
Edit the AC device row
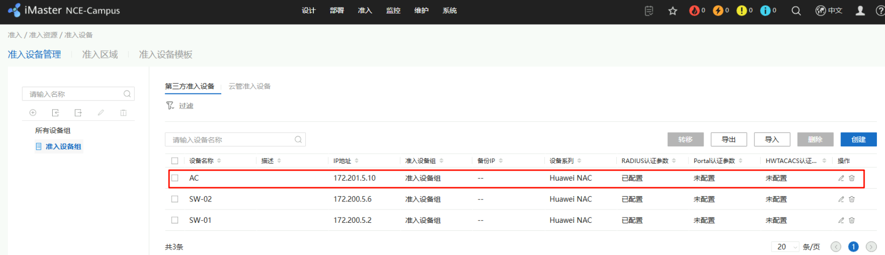click(x=841, y=178)
